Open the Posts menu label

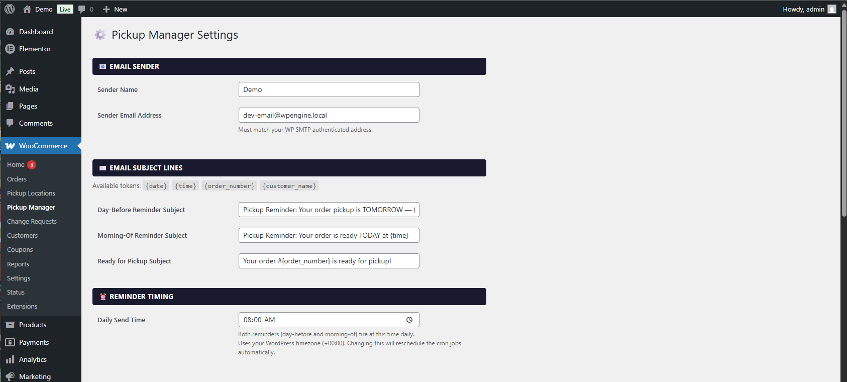coord(27,71)
